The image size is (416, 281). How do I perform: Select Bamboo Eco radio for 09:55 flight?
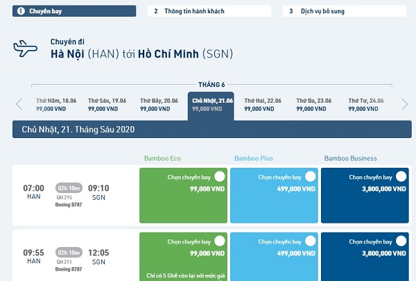220,241
